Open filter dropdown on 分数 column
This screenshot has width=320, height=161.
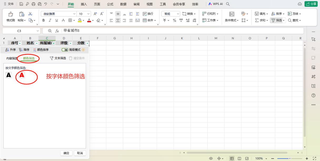click(x=87, y=43)
